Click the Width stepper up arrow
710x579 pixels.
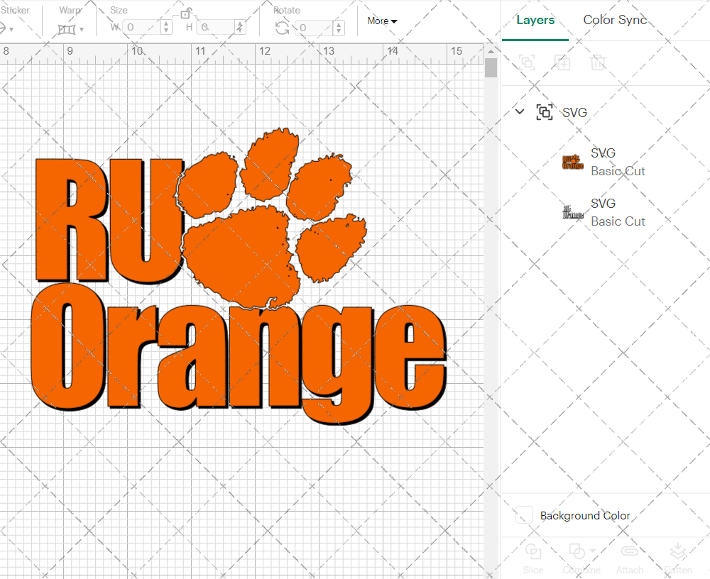[166, 23]
